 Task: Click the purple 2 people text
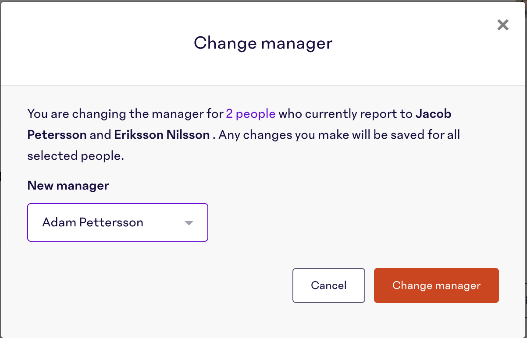tap(250, 113)
